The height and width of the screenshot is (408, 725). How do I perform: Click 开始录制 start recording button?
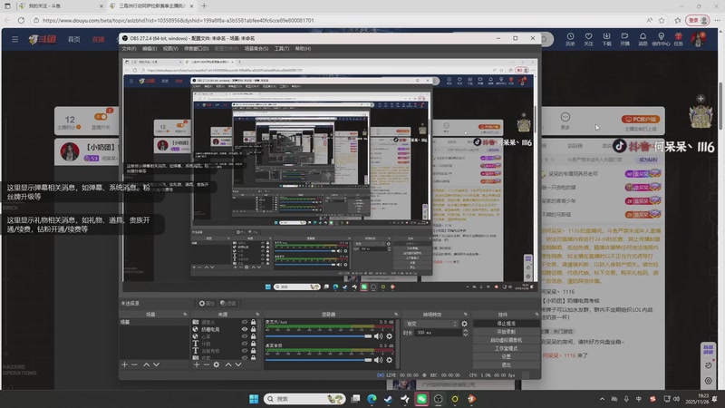click(506, 332)
